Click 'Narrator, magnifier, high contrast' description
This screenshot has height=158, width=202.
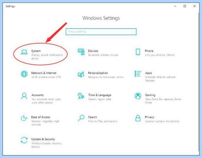pyautogui.click(x=45, y=123)
